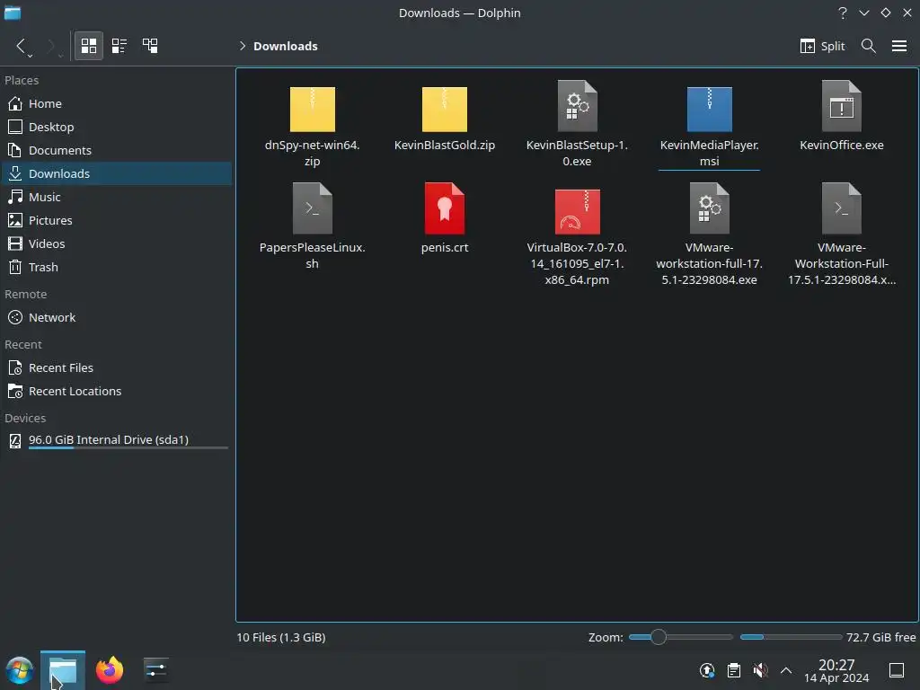Click the VirtualBox-7.0 rpm file name
Image resolution: width=920 pixels, height=690 pixels.
coord(577,263)
